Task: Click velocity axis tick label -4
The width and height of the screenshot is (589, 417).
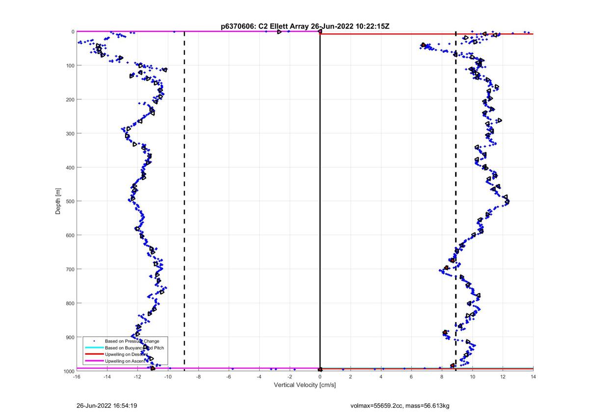Action: click(x=259, y=377)
